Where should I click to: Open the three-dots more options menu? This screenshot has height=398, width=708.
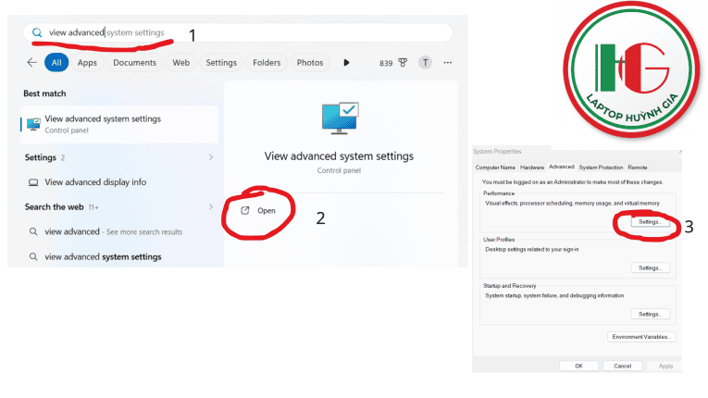click(x=447, y=63)
